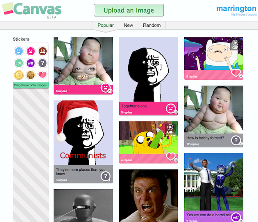
Task: Click question sticker badge on How is babby formed
Action: (x=236, y=140)
